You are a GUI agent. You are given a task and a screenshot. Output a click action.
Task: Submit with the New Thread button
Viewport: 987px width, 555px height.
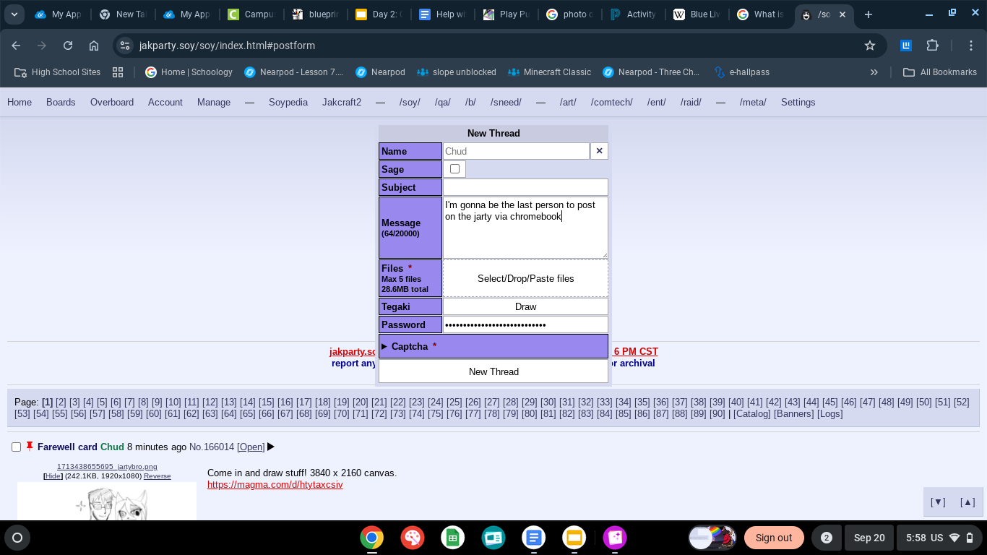493,371
